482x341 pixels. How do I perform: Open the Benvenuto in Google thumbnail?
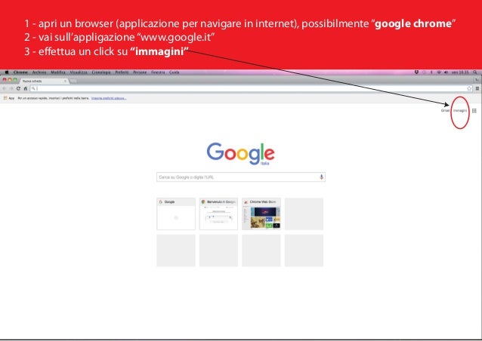click(x=218, y=214)
